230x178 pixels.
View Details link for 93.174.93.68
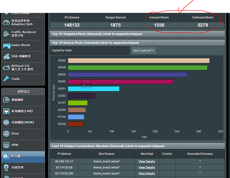tap(147, 167)
